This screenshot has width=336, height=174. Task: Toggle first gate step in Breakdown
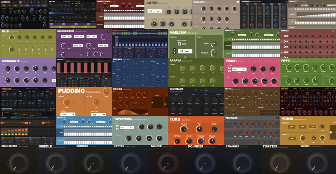coord(105,10)
